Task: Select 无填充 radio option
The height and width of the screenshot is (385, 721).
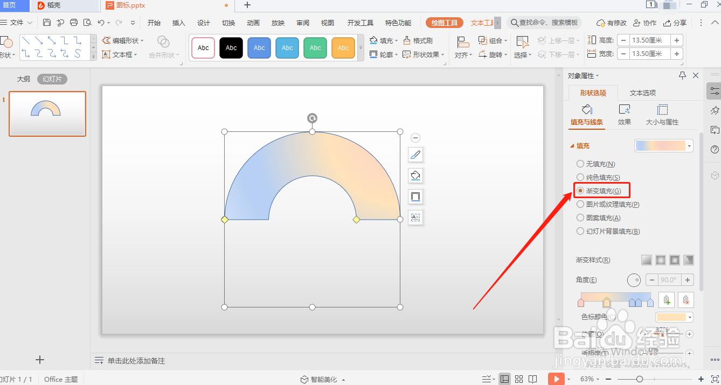Action: tap(596, 164)
